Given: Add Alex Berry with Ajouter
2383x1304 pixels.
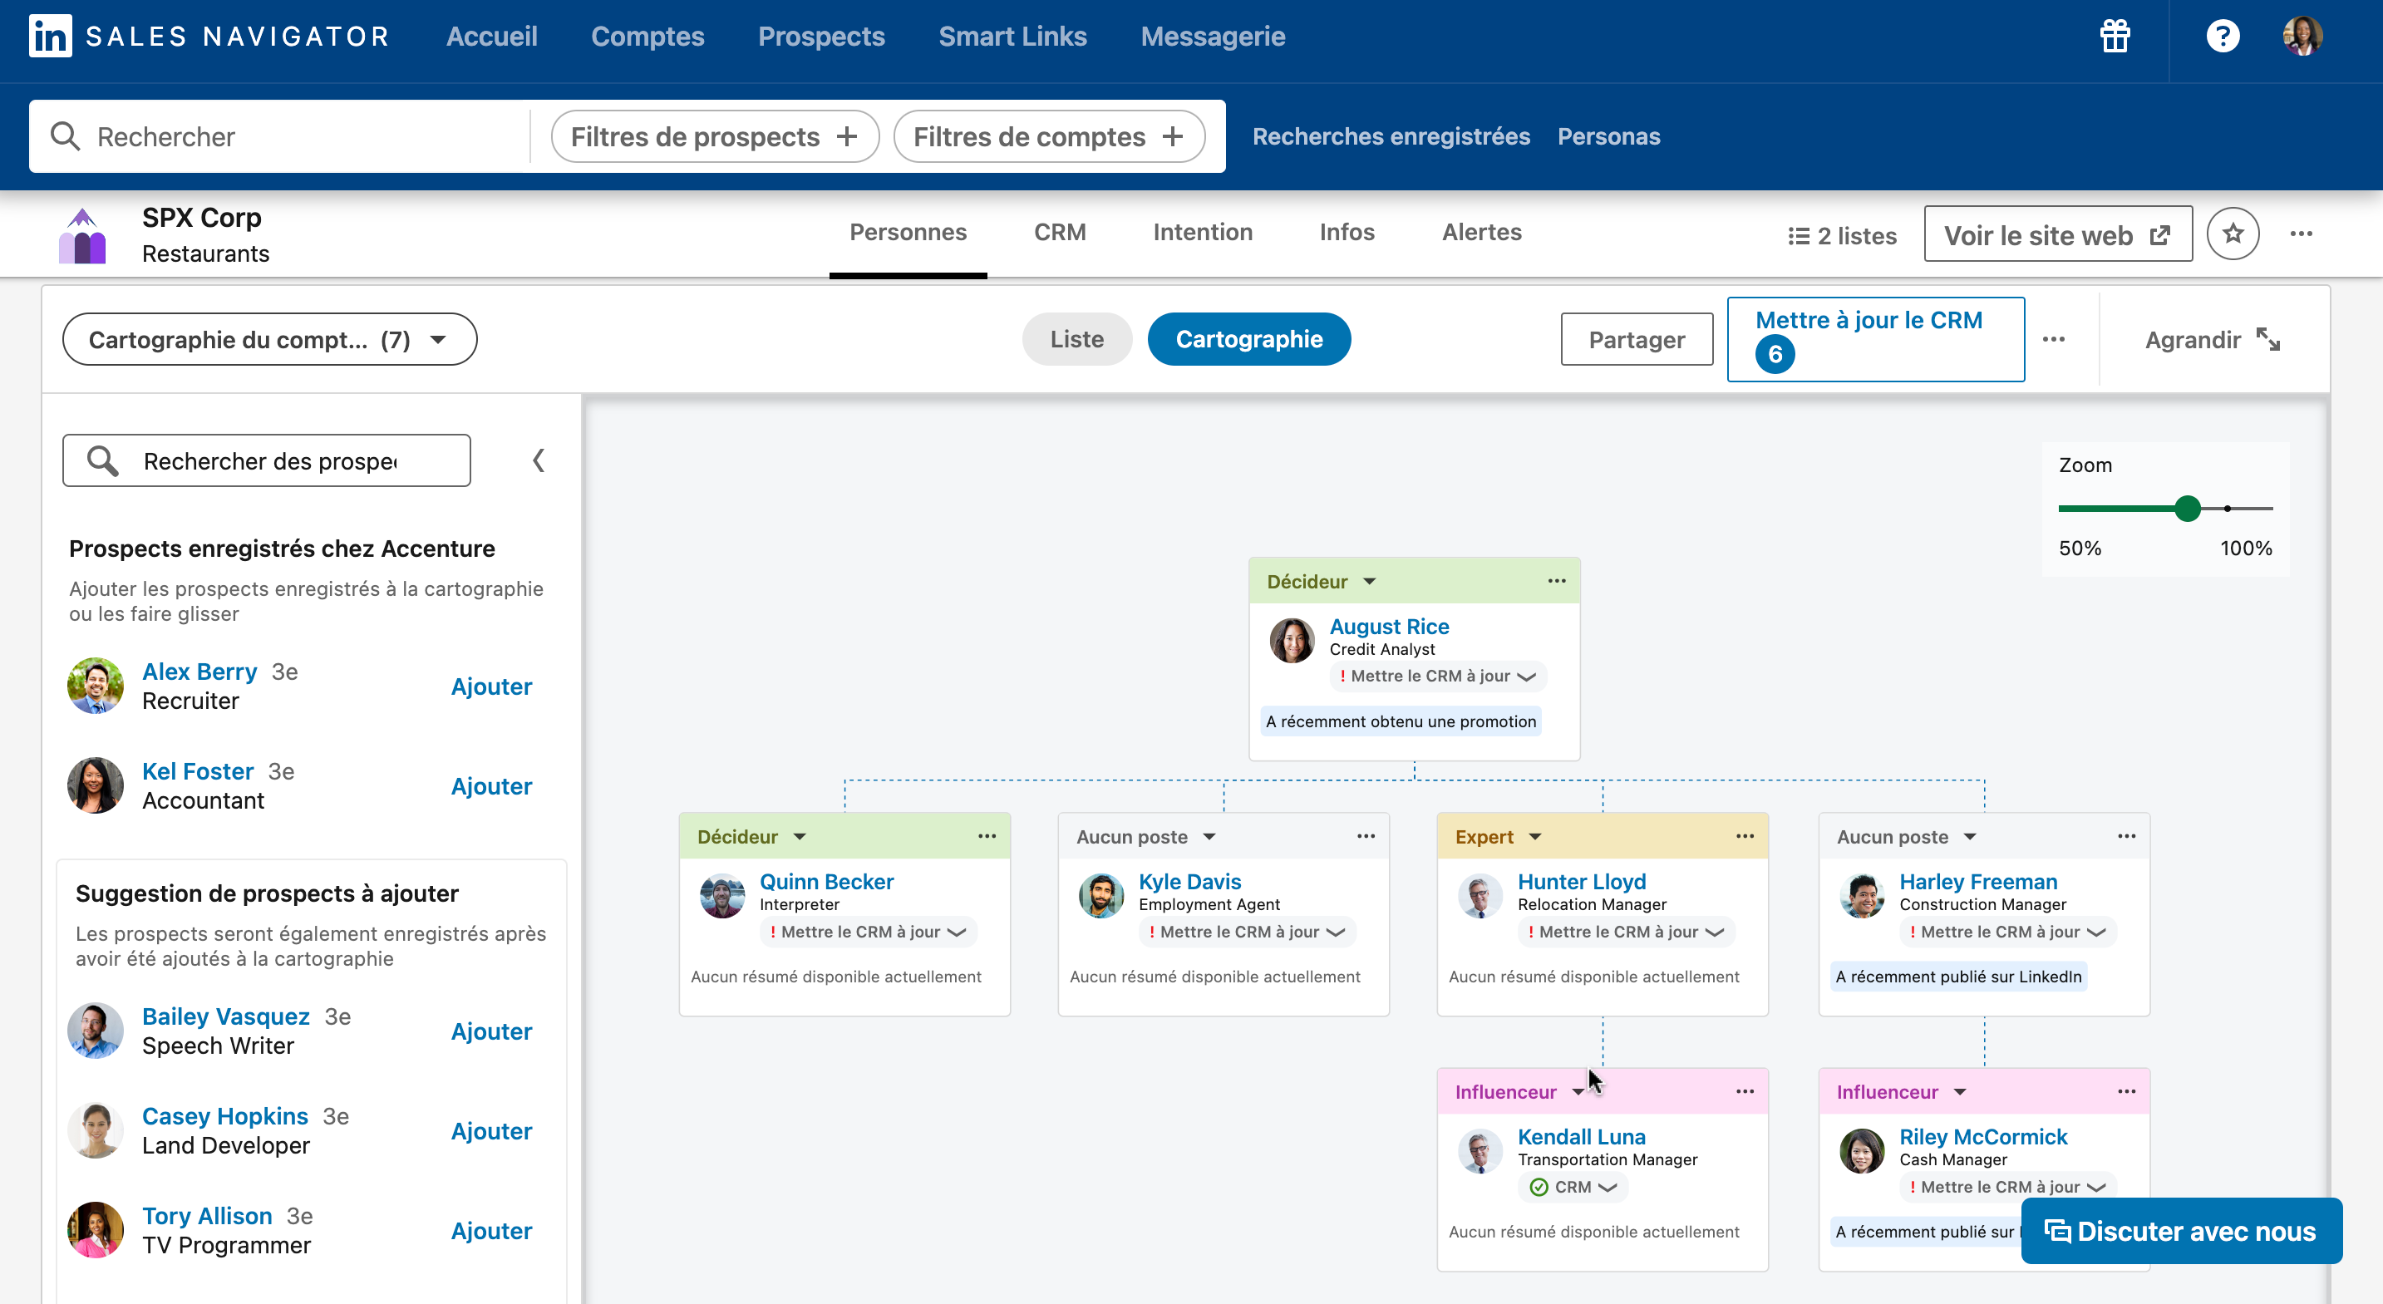Looking at the screenshot, I should coord(491,686).
